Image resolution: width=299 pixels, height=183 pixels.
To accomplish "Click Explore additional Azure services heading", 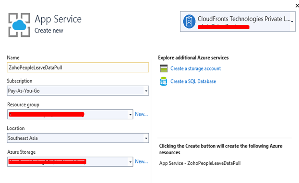I will pos(193,57).
